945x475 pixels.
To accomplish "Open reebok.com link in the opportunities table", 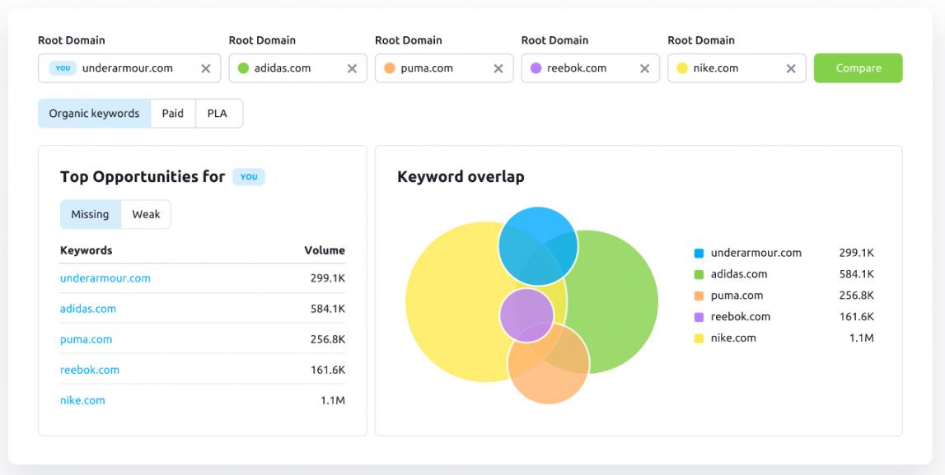I will point(90,370).
